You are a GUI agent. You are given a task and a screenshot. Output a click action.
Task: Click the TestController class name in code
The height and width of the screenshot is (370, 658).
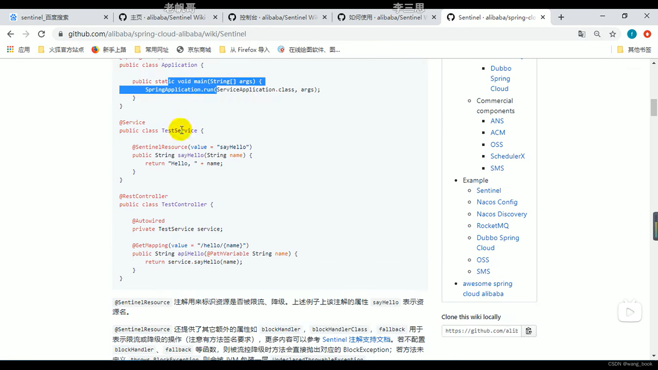pyautogui.click(x=184, y=205)
